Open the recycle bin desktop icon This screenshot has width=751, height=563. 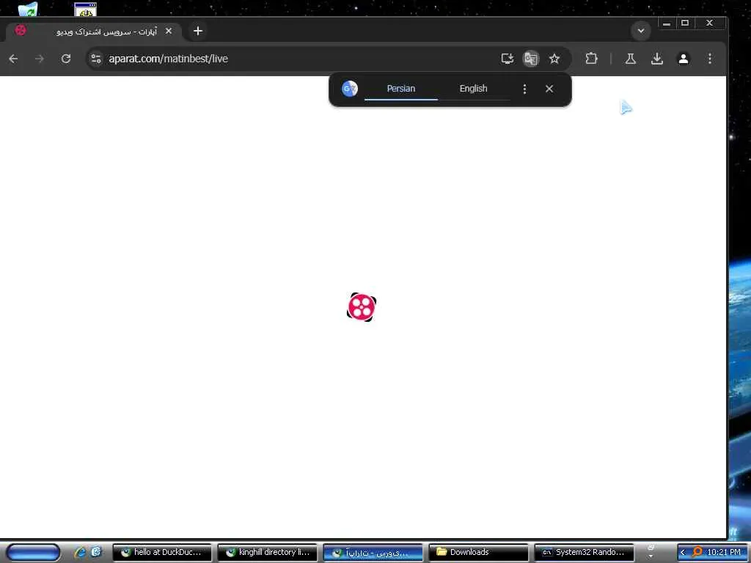tap(29, 8)
